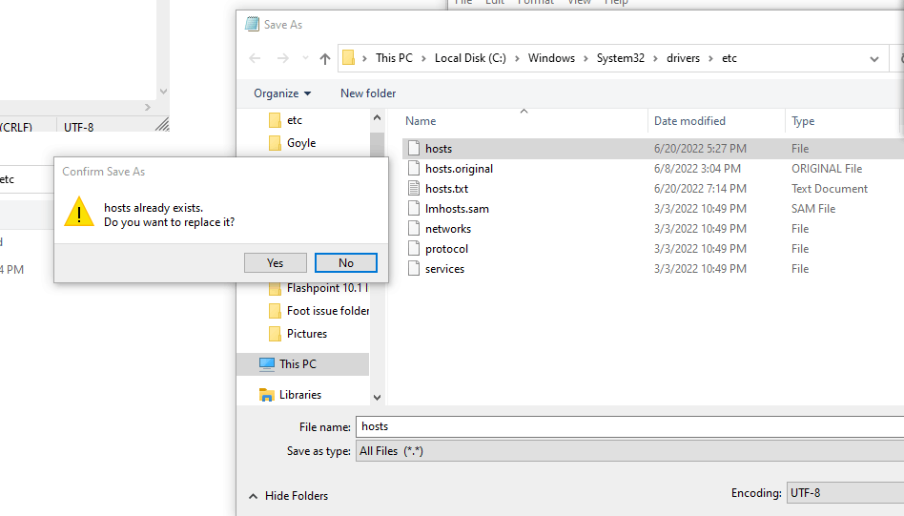
Task: Click the Goyle folder icon in sidebar
Action: tap(275, 143)
